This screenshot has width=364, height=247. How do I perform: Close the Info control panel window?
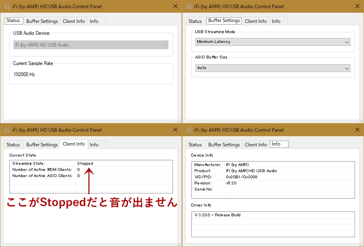357,130
